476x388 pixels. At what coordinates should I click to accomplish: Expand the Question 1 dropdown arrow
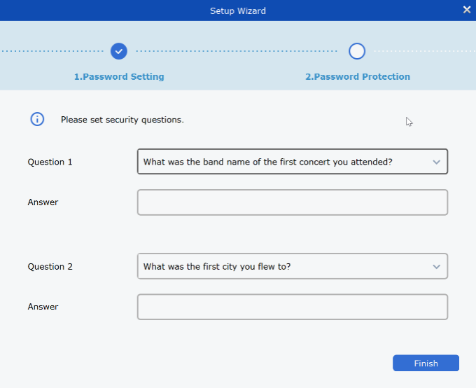(436, 162)
